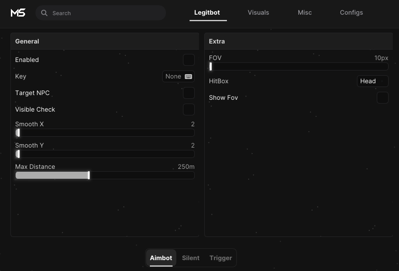Image resolution: width=399 pixels, height=271 pixels.
Task: Click the FOV slider track
Action: pos(298,66)
